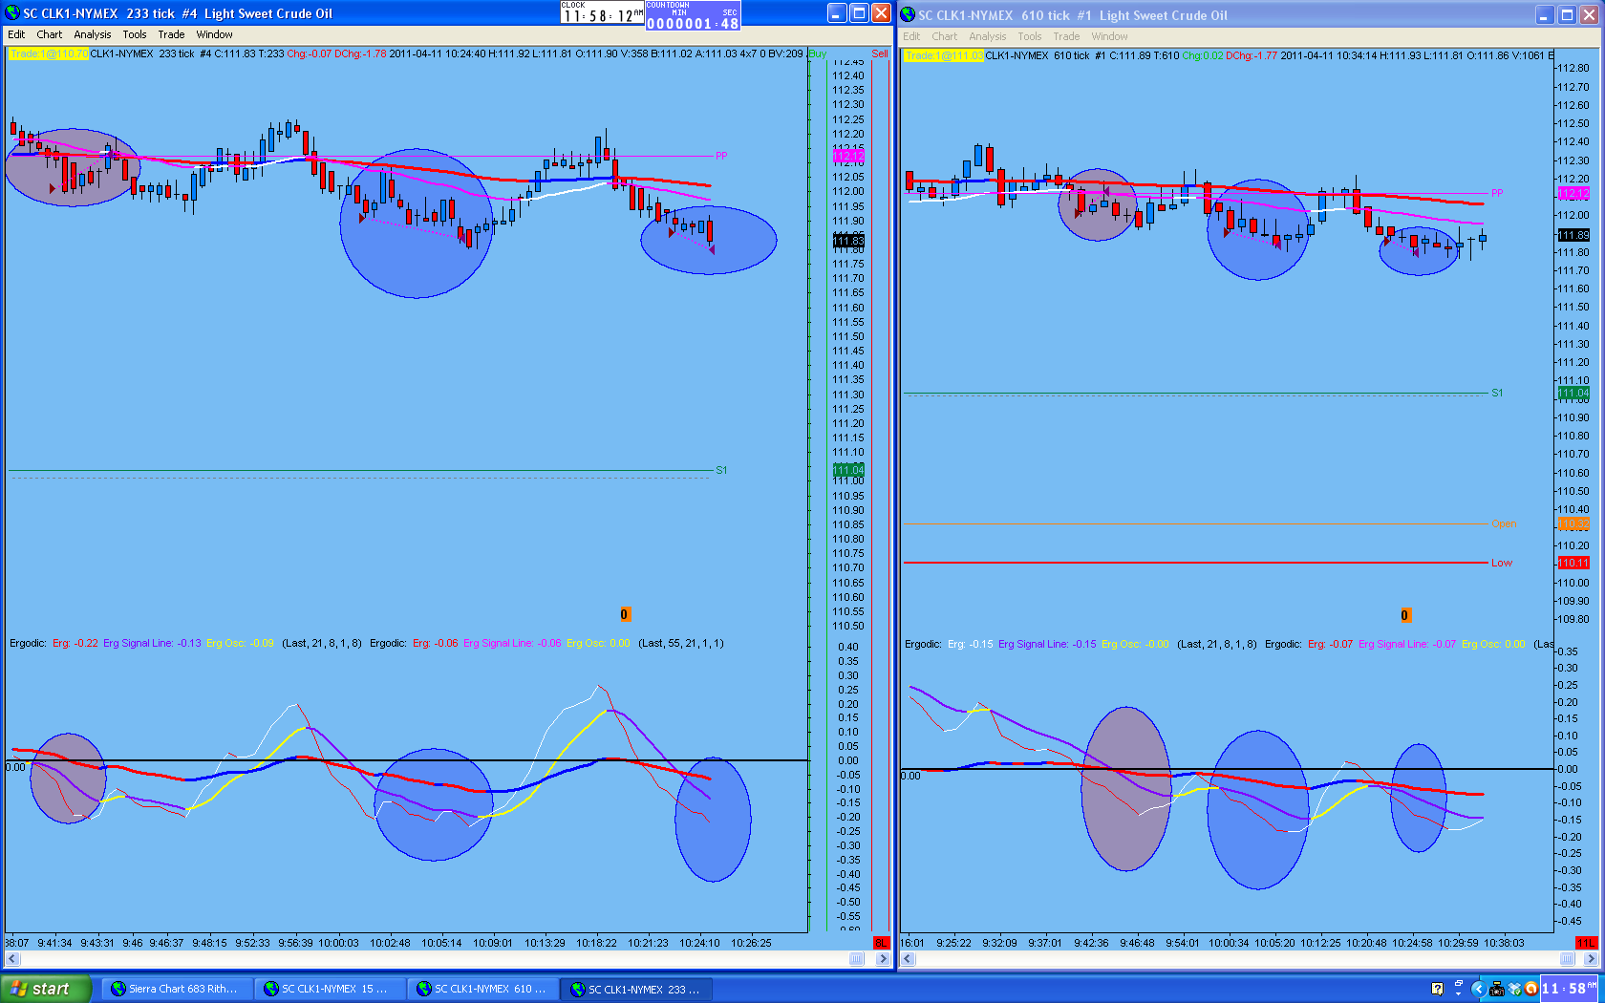Click the orange Open line label in the 610 chart

click(1504, 523)
